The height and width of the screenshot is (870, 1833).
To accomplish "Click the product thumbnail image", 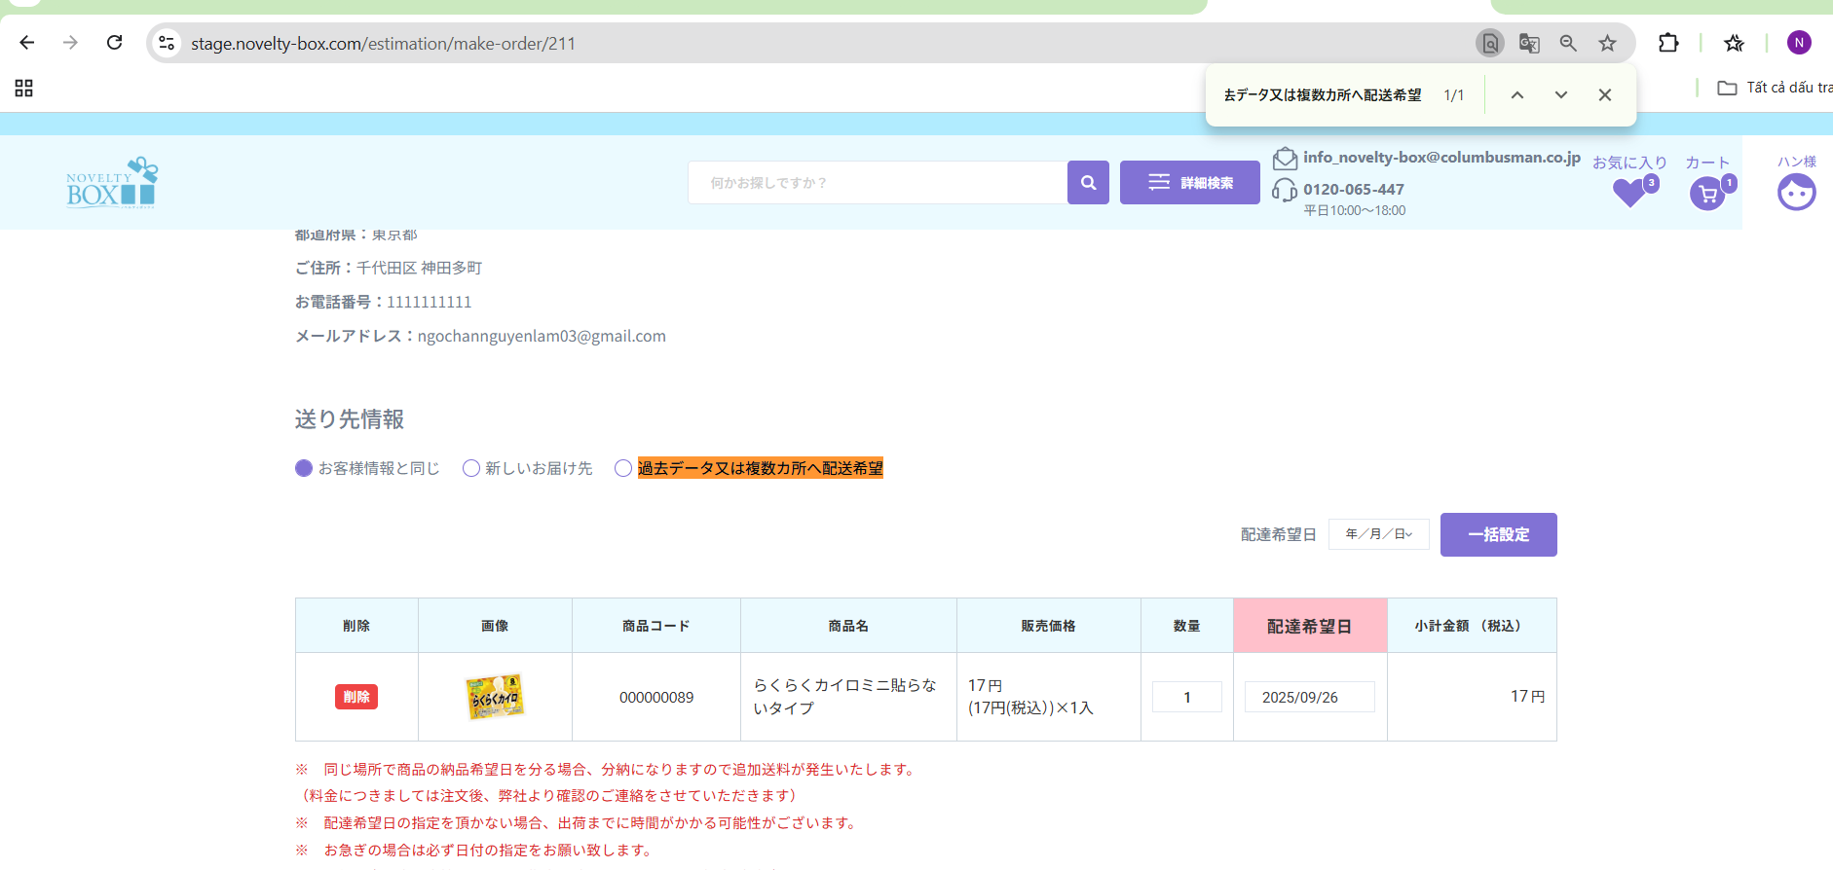I will (495, 697).
